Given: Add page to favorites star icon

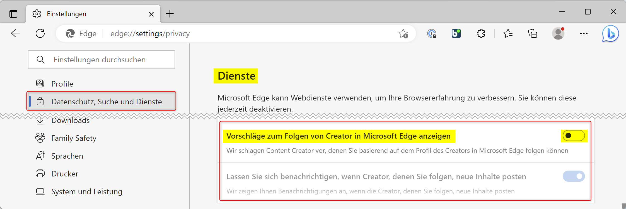Looking at the screenshot, I should pyautogui.click(x=403, y=34).
